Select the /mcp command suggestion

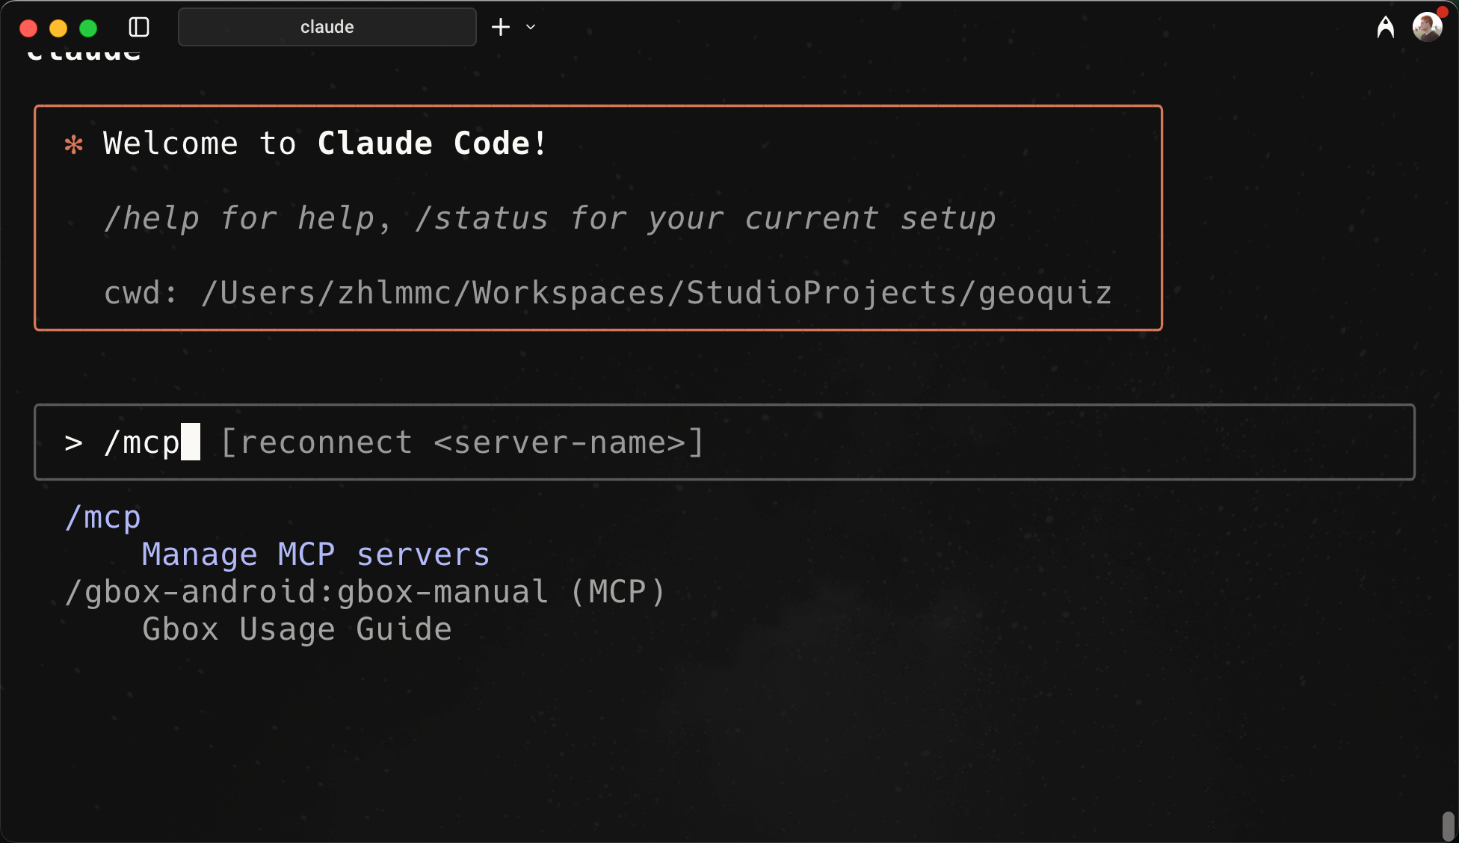(103, 517)
